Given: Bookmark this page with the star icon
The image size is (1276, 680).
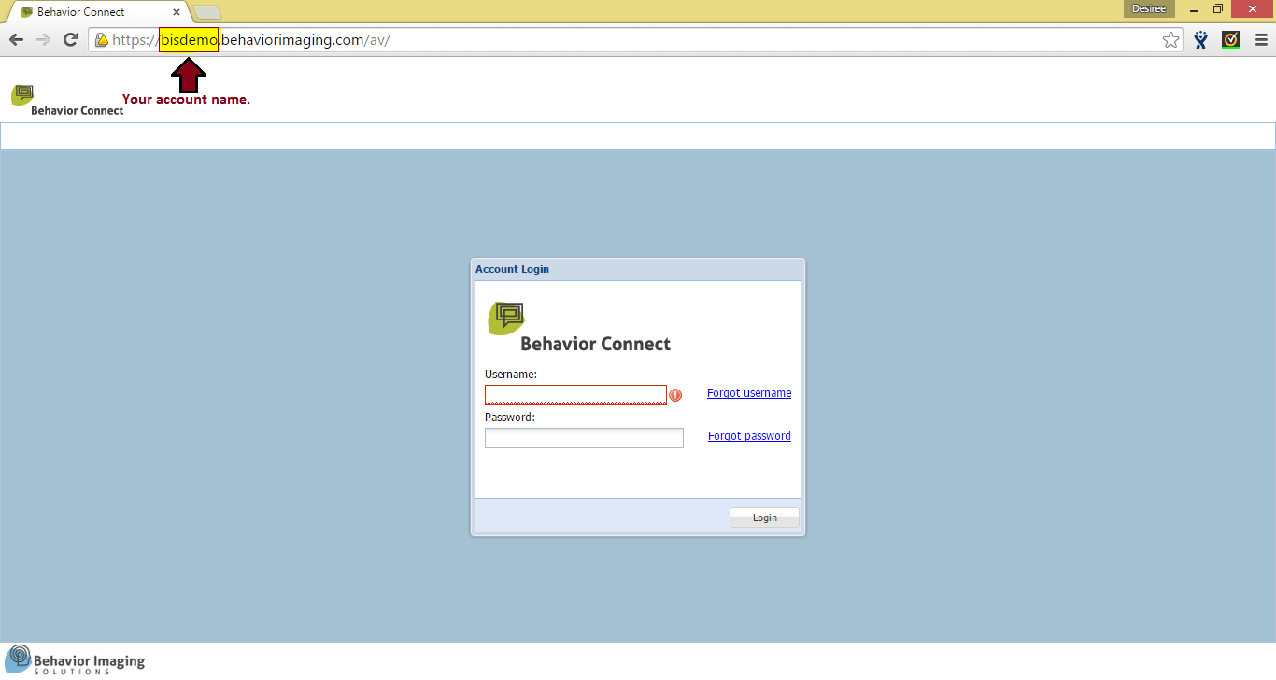Looking at the screenshot, I should coord(1170,40).
